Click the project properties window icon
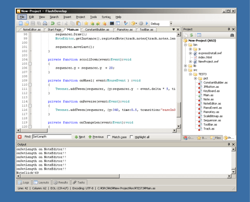This screenshot has width=250, height=202. coord(199,35)
